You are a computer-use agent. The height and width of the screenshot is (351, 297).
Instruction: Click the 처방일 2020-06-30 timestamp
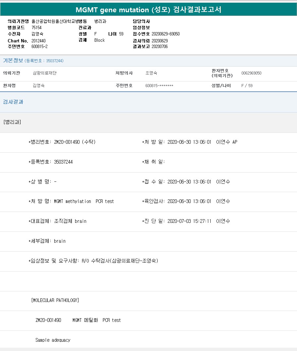tap(189, 142)
